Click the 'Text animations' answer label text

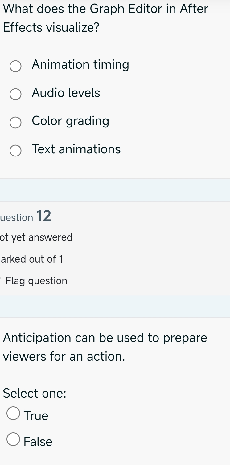point(76,149)
